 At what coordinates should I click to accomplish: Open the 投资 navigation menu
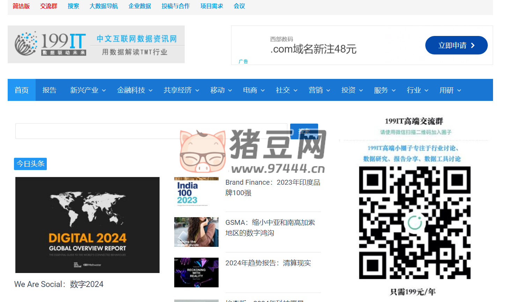352,90
